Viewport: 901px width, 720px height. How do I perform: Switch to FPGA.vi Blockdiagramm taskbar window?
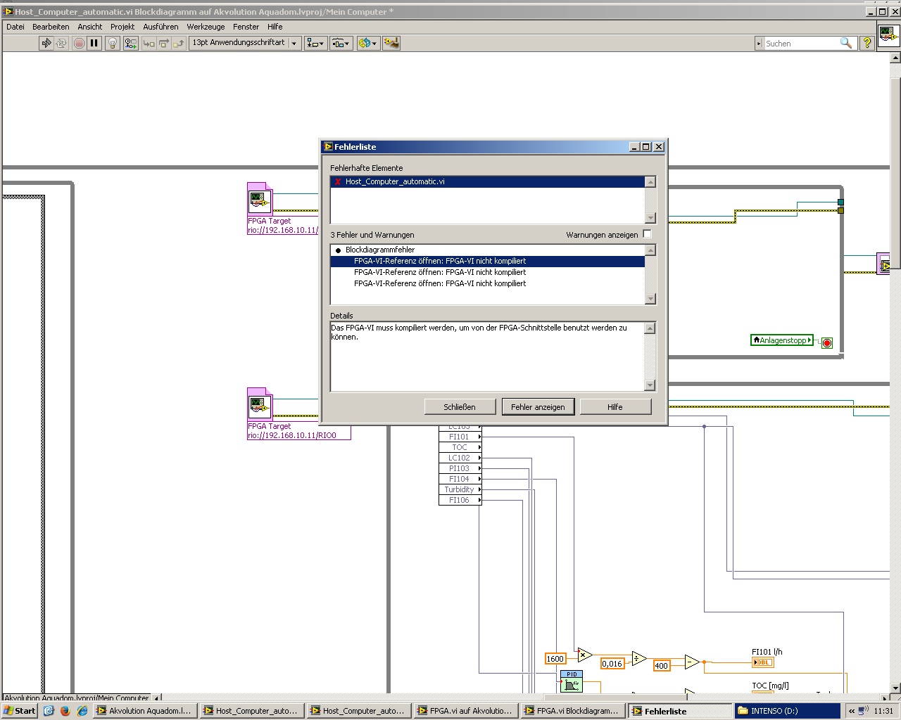[x=572, y=711]
